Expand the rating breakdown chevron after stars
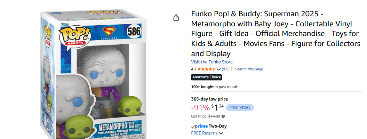The width and height of the screenshot is (367, 139). click(x=218, y=69)
